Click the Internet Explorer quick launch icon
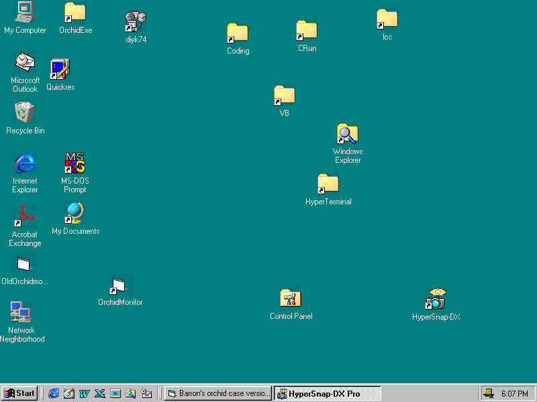 click(x=54, y=393)
